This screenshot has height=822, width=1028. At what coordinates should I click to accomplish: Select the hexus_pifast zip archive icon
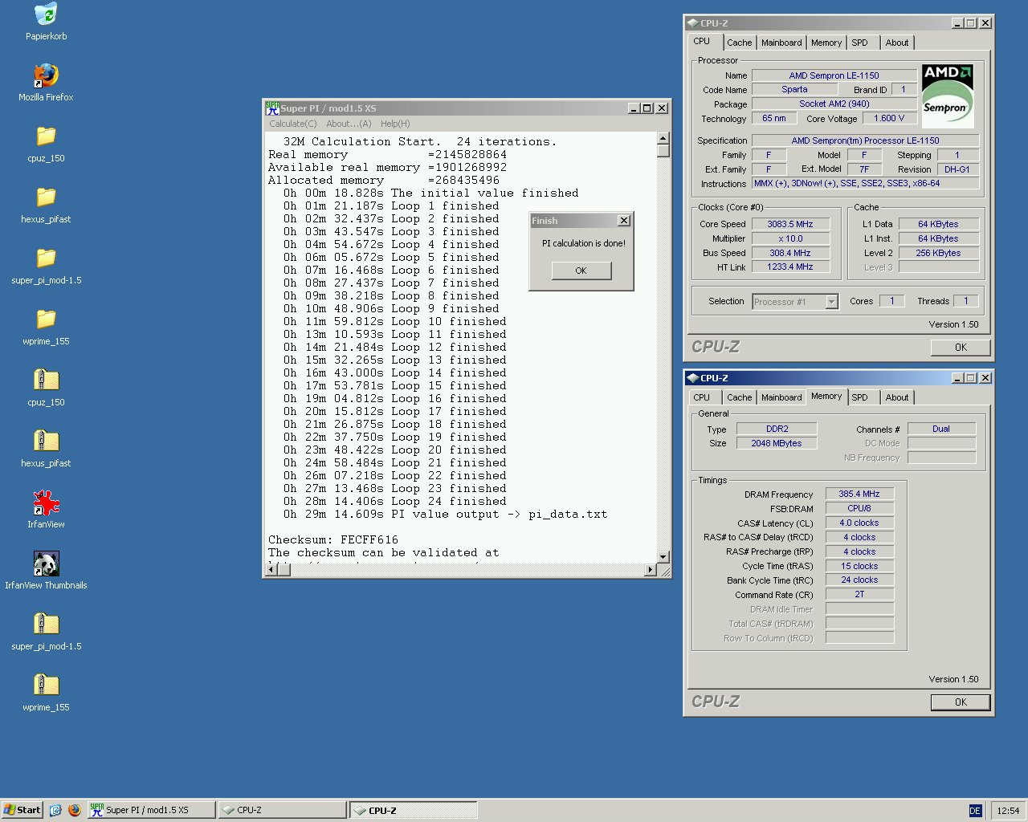[x=46, y=442]
